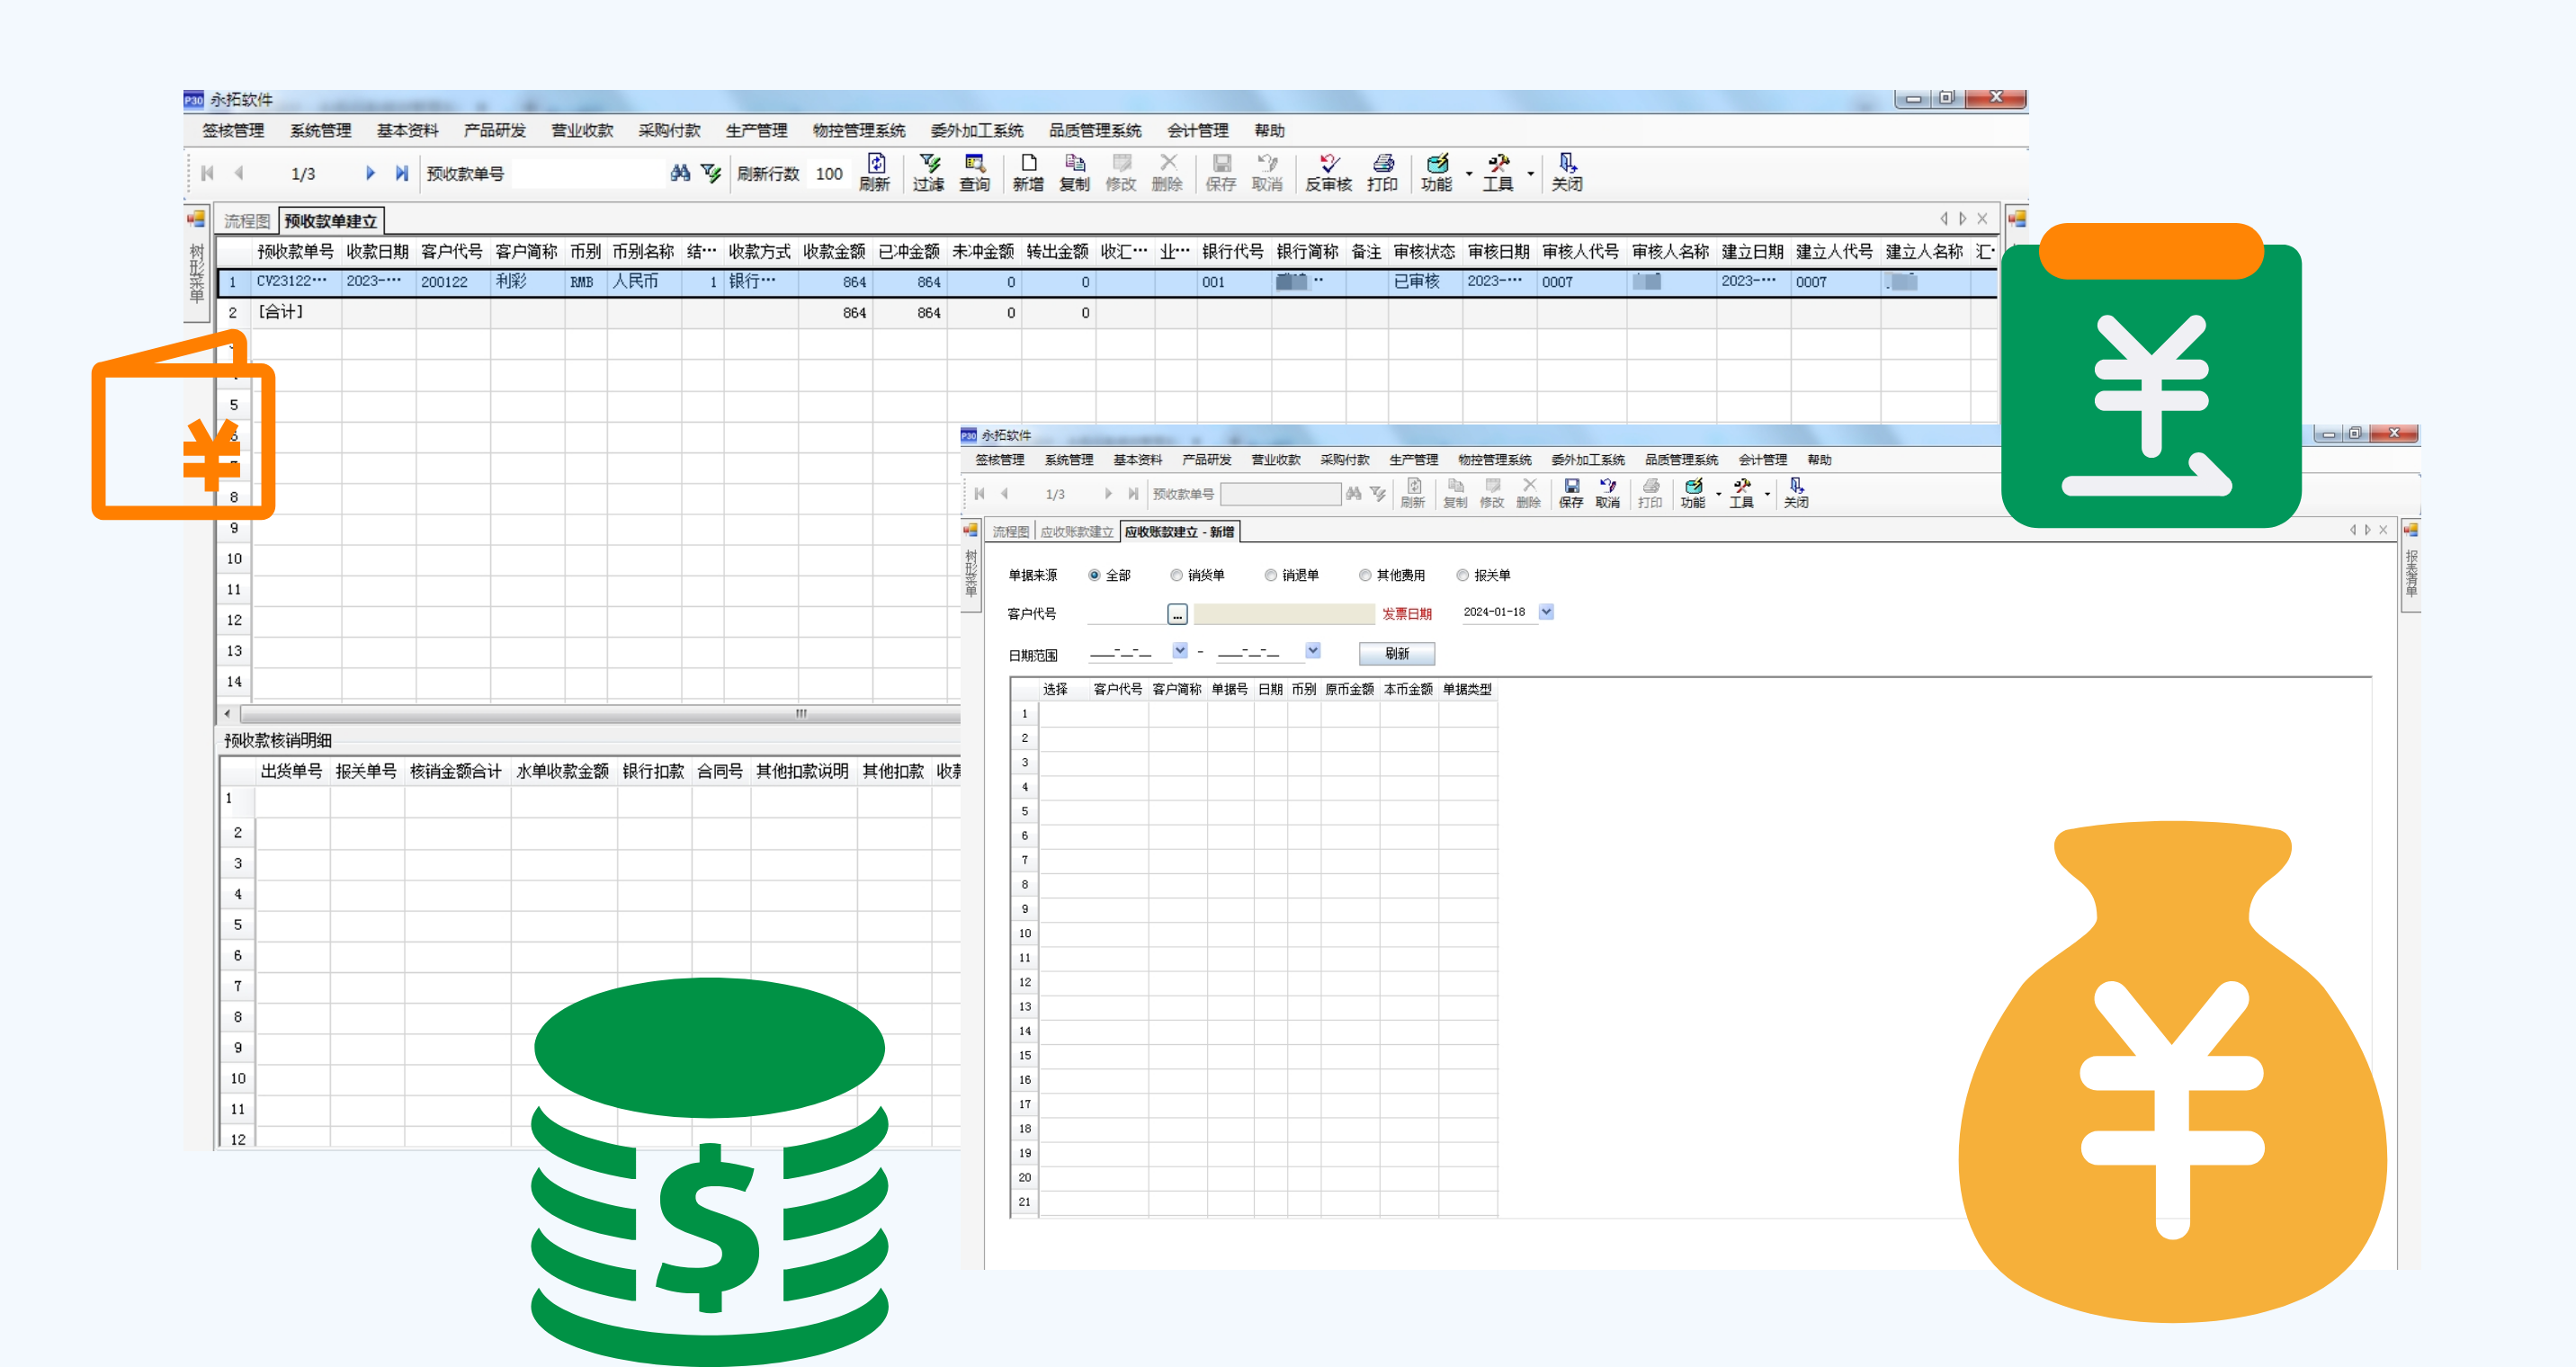Click the 新增 new record icon
2576x1367 pixels.
click(x=1028, y=171)
